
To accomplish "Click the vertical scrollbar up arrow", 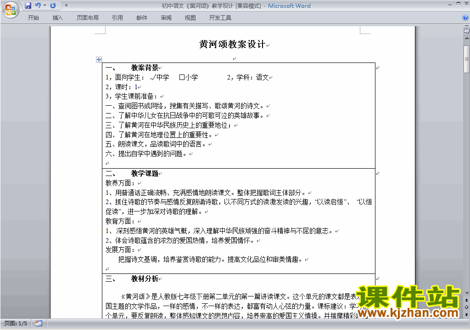I will tap(466, 38).
